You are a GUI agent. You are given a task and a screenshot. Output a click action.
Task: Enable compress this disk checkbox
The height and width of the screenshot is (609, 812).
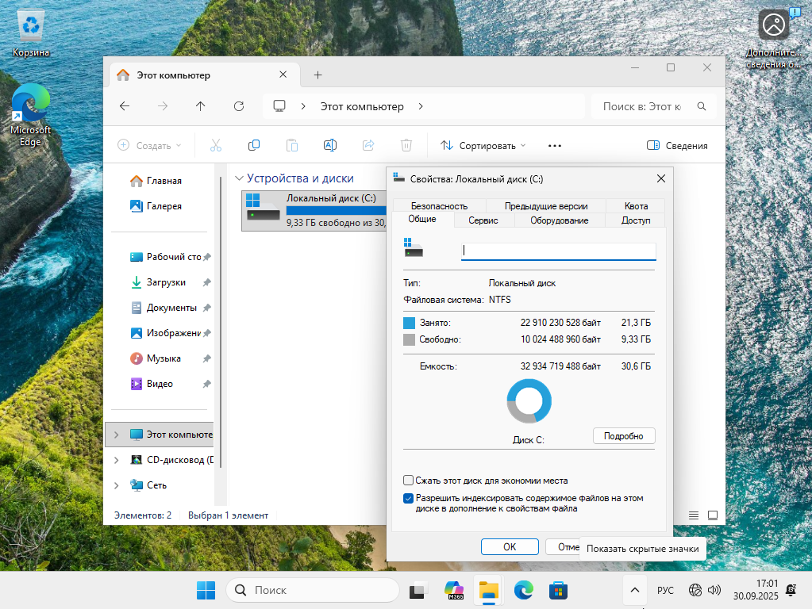[x=409, y=480]
